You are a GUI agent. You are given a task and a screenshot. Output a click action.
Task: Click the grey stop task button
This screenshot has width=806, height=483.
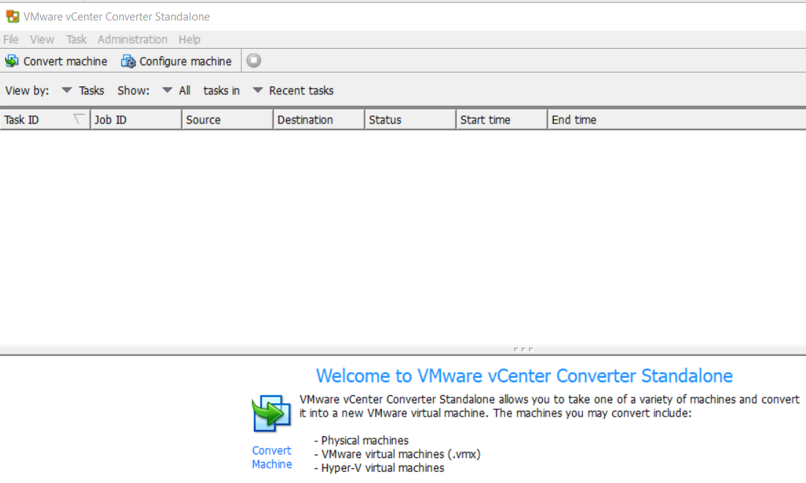pos(253,61)
